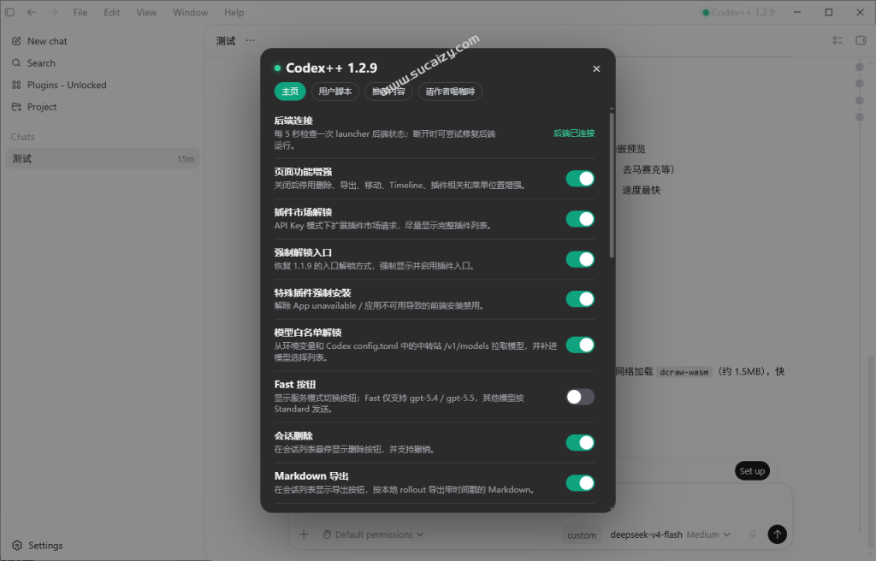Click the 后端已连接 status text
Screen dimensions: 876x561
(574, 133)
